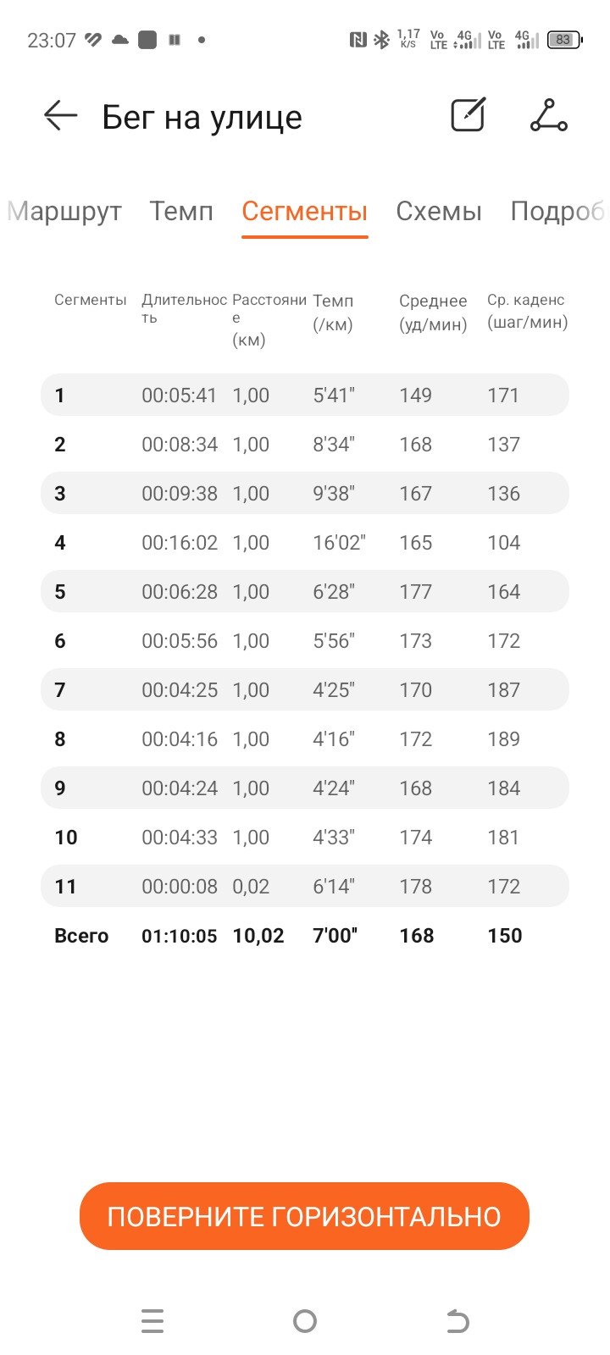Select the Сегменты tab
The height and width of the screenshot is (1355, 610).
click(305, 211)
